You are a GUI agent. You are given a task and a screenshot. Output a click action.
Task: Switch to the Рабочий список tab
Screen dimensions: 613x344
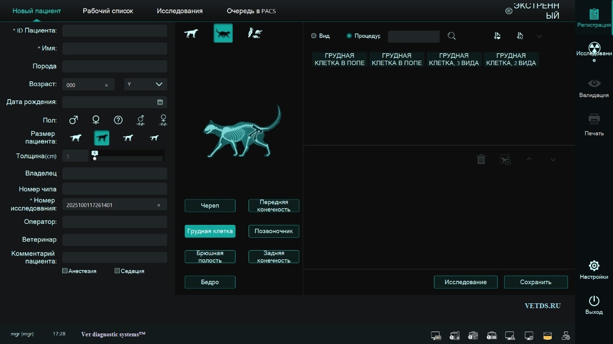[x=108, y=11]
